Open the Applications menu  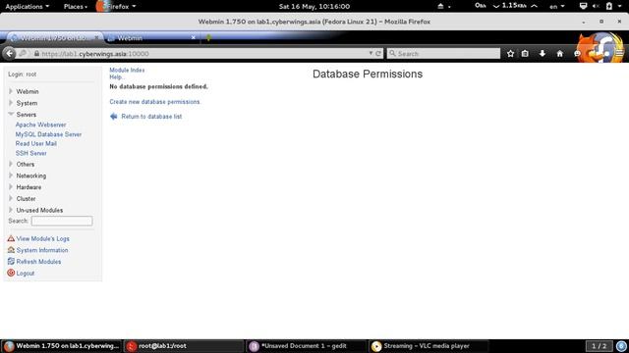(x=27, y=7)
